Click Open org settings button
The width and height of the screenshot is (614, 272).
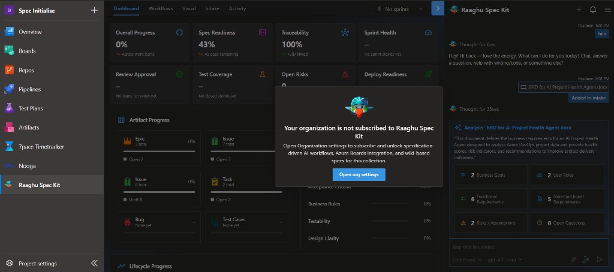click(359, 174)
